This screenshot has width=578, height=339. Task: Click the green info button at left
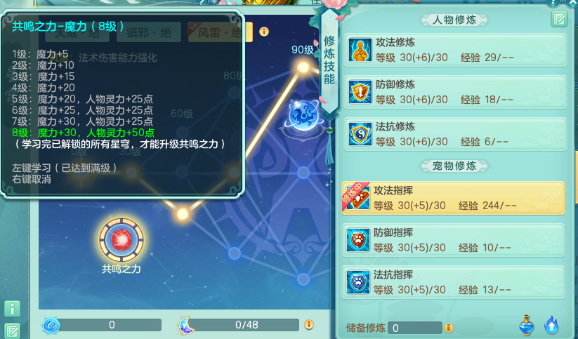click(x=12, y=309)
